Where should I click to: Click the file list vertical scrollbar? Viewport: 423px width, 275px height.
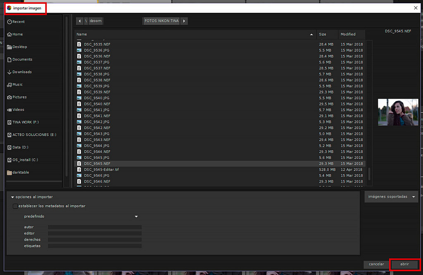pos(369,173)
